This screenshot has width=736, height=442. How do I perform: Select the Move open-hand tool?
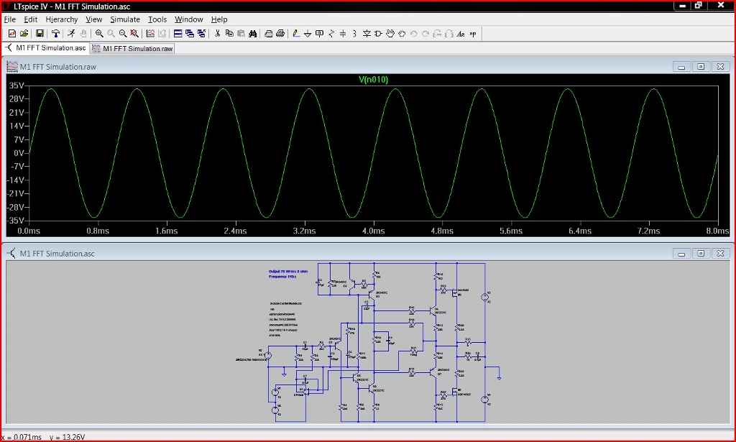[x=390, y=33]
